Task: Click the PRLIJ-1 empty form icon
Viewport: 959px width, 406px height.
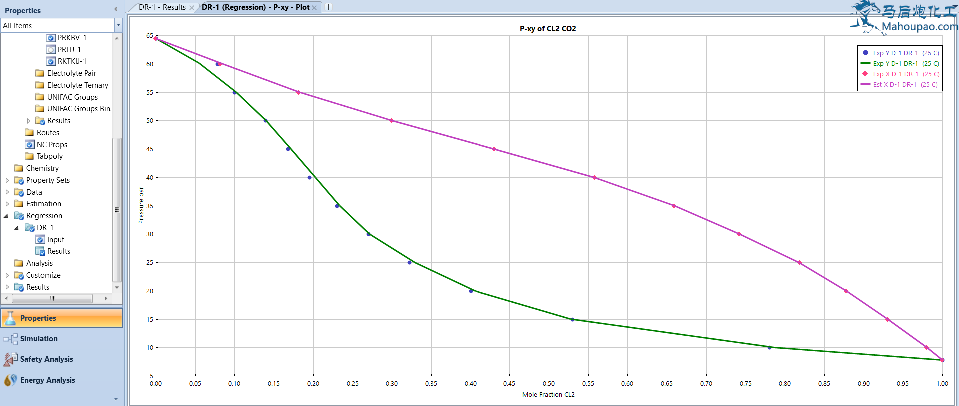Action: tap(51, 50)
